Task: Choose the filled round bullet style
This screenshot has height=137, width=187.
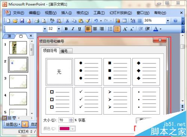Action: coord(88,72)
